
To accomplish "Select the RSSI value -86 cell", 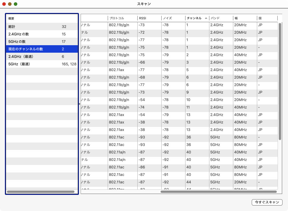I will pos(149,167).
